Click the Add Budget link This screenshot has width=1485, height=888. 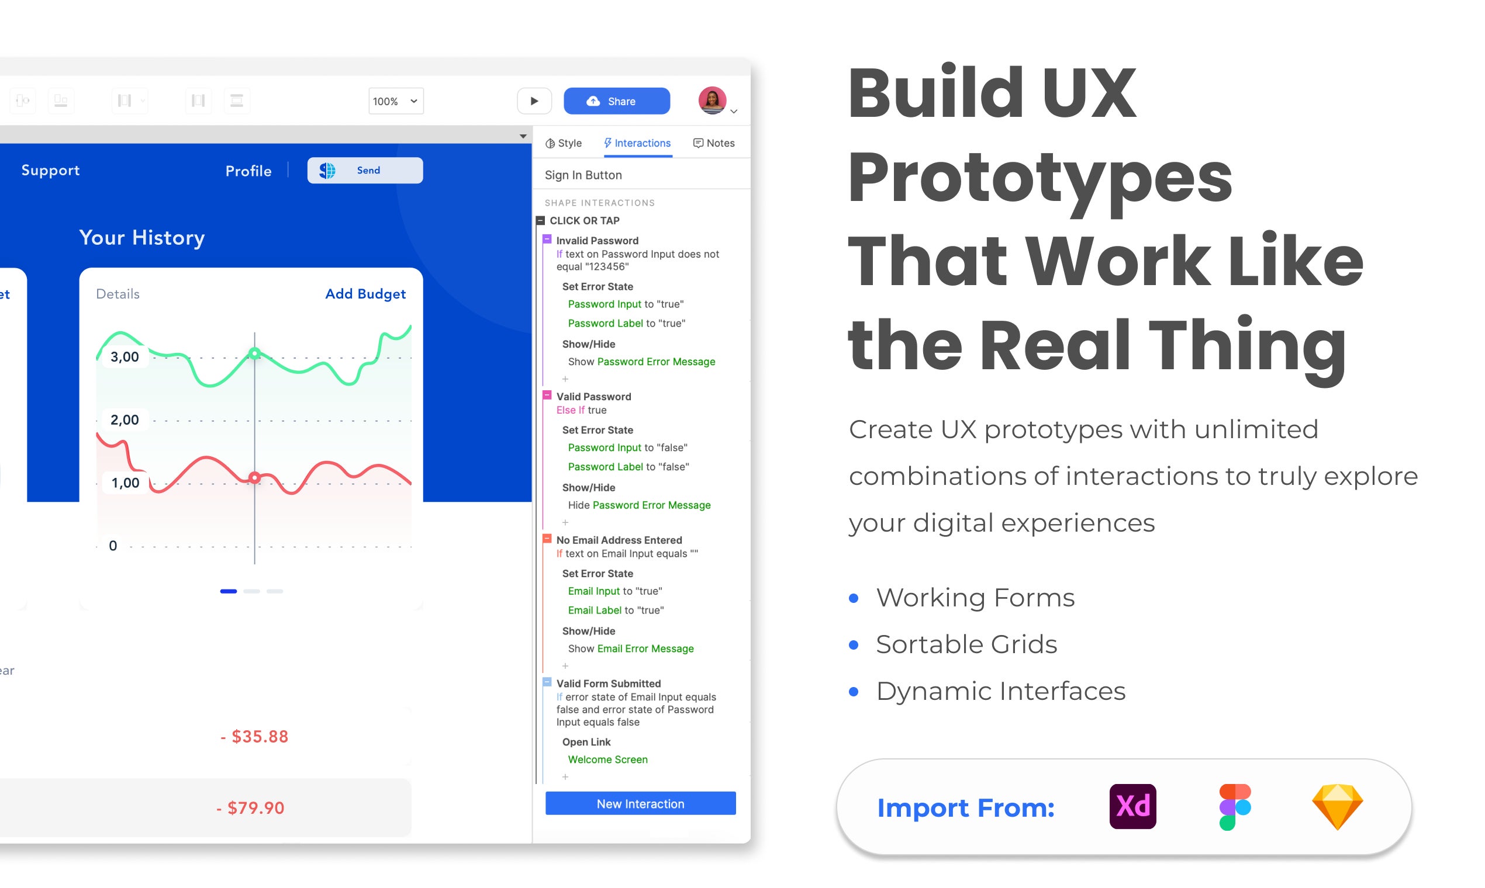pos(365,294)
